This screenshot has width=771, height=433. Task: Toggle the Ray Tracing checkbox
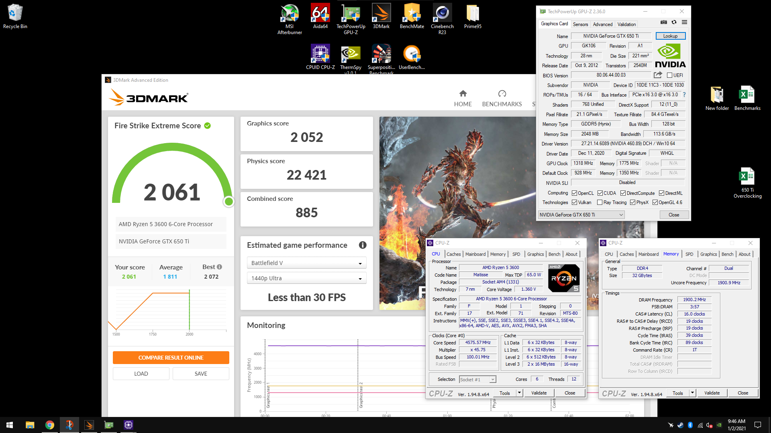pyautogui.click(x=600, y=202)
